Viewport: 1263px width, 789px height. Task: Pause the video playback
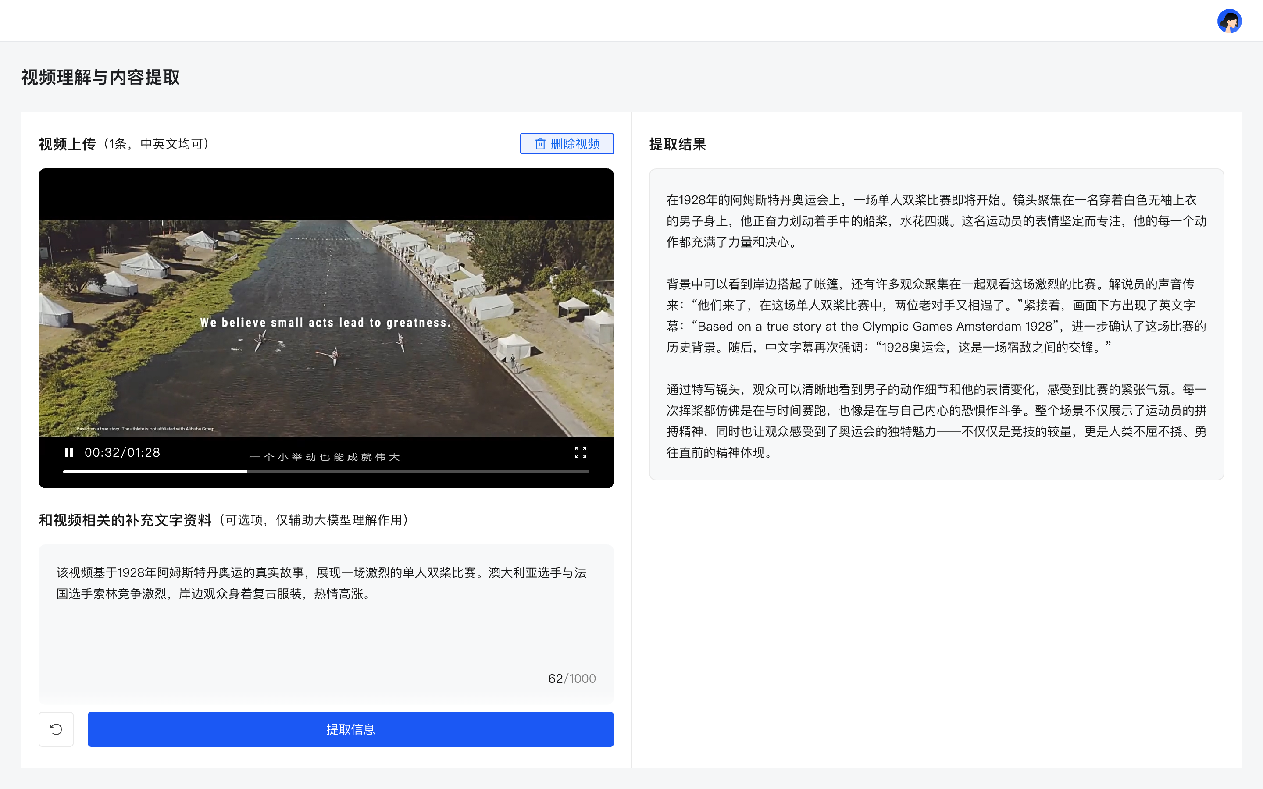68,452
